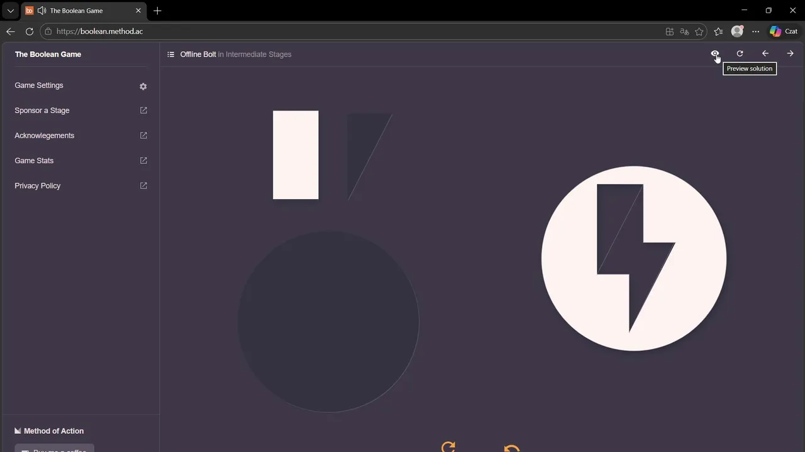Open a new browser tab
This screenshot has height=452, width=805.
[x=157, y=11]
